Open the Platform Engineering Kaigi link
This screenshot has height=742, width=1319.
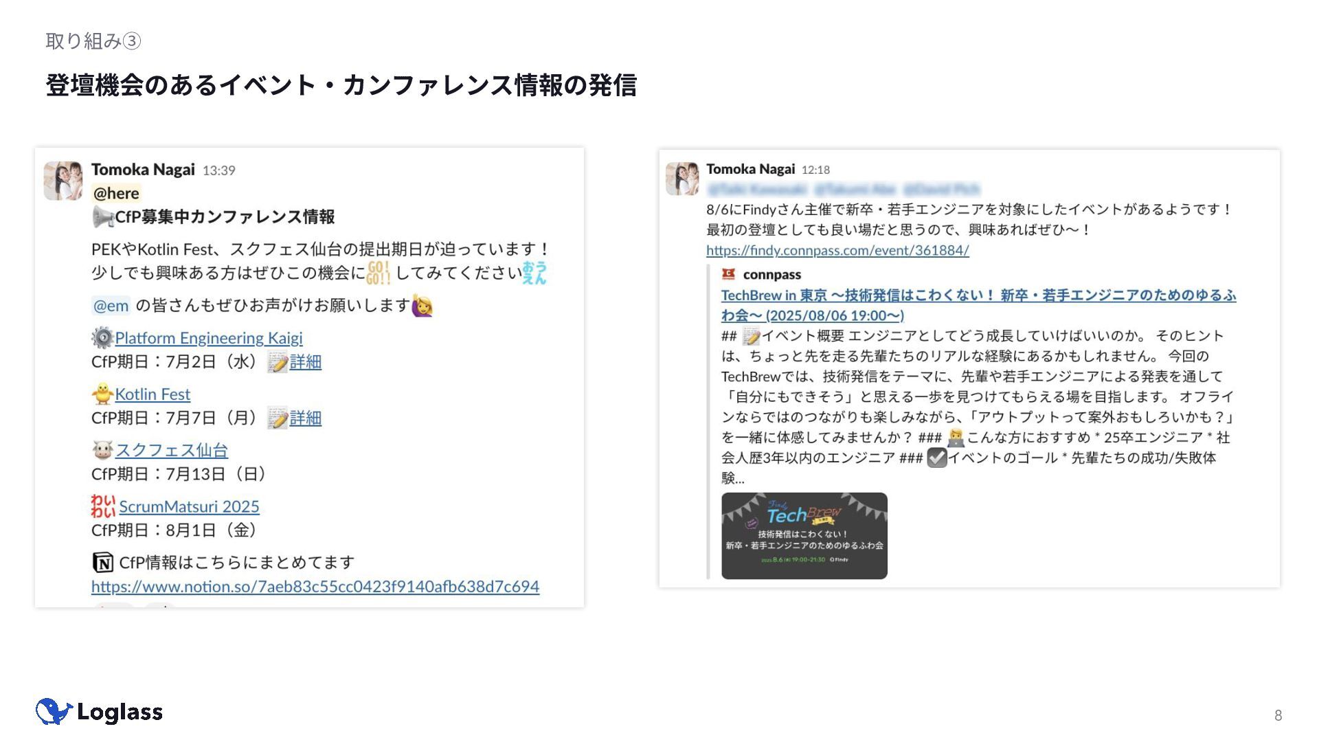(x=209, y=338)
